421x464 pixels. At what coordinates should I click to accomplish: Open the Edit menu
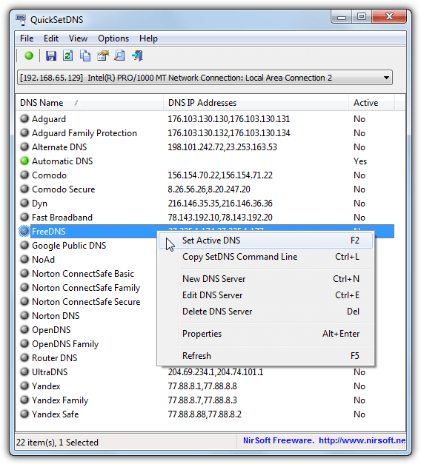(51, 38)
